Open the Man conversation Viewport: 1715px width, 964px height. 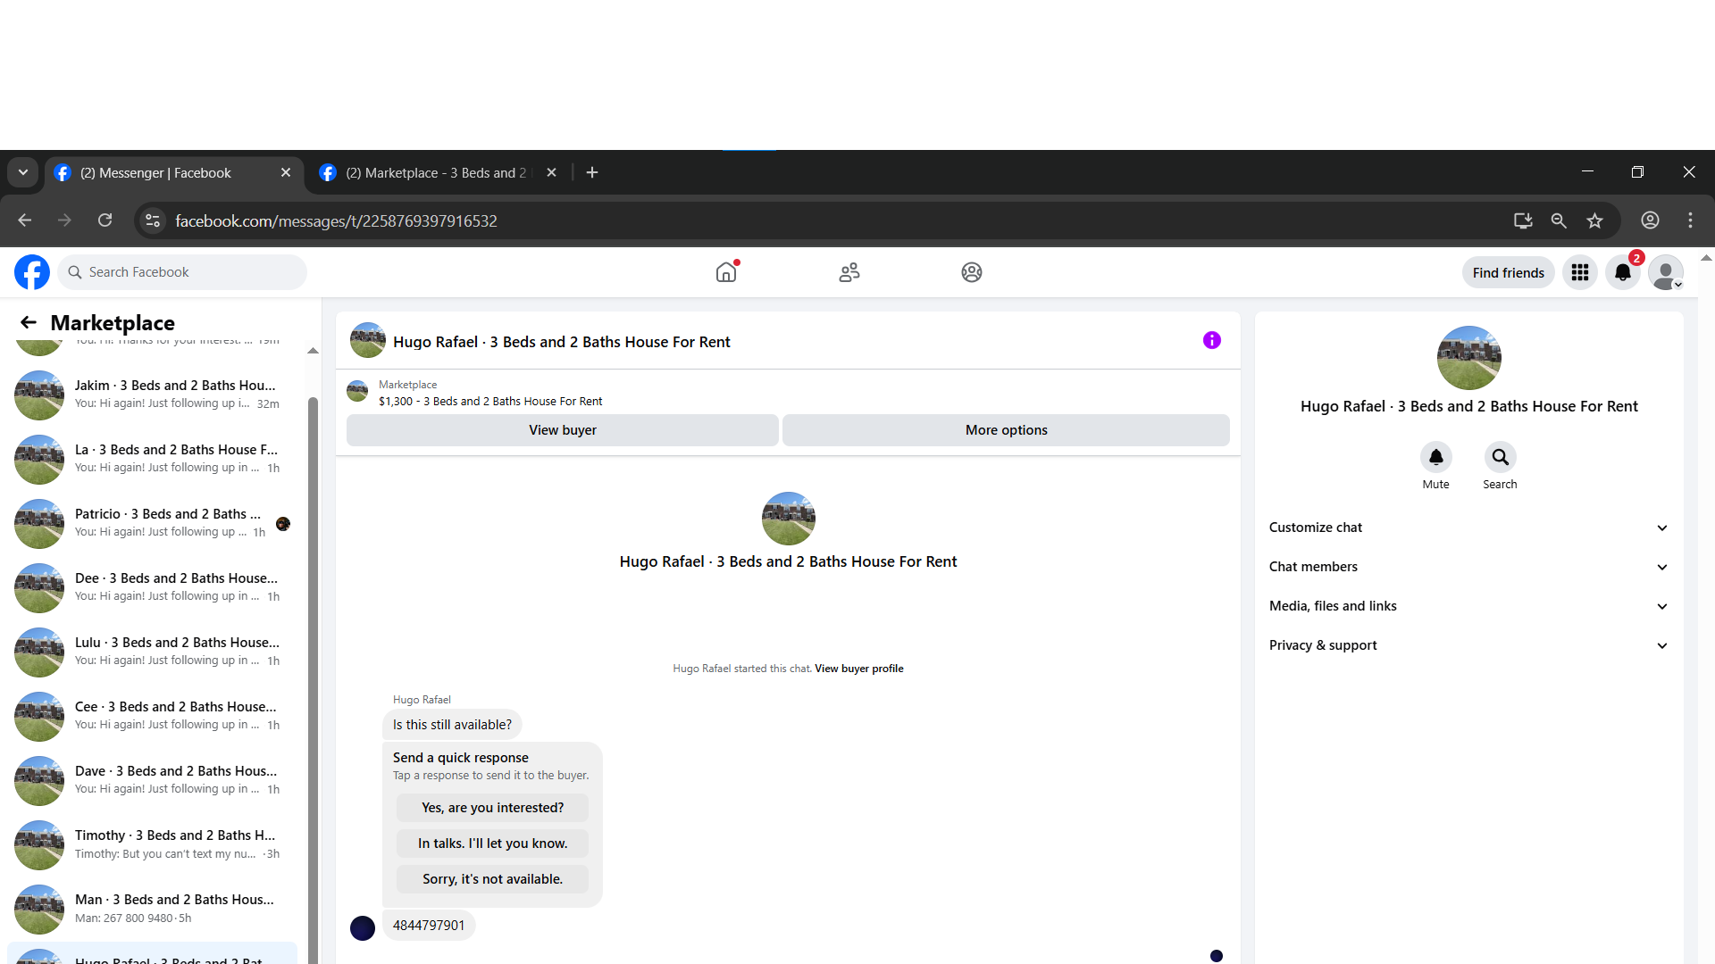click(x=152, y=909)
